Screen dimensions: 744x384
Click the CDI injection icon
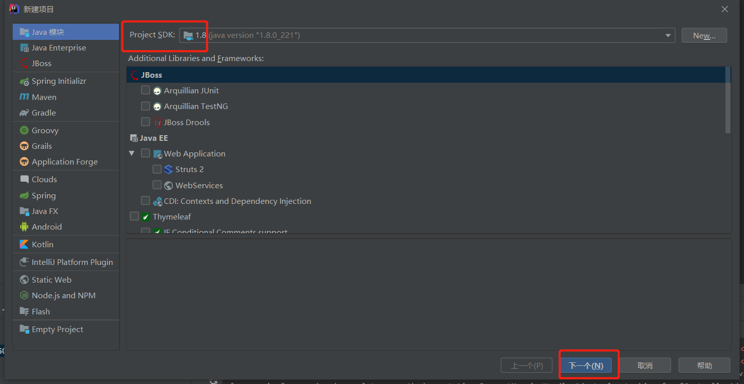[157, 201]
